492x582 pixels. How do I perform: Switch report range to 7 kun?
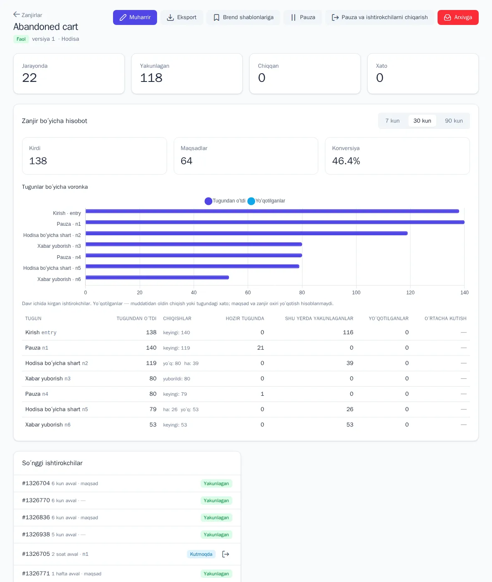[392, 121]
